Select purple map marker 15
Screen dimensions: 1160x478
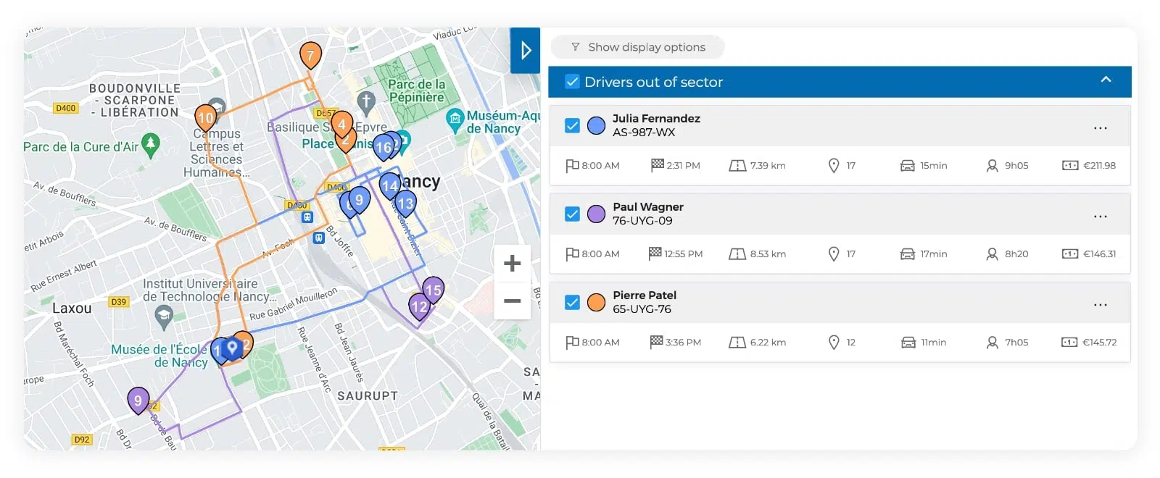[433, 290]
